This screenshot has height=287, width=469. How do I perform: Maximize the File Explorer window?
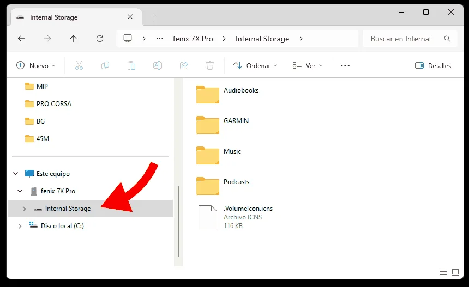click(x=426, y=12)
